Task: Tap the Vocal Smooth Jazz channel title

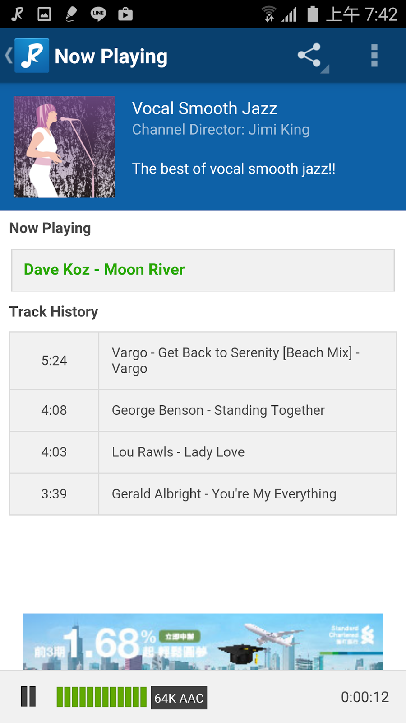Action: point(204,108)
